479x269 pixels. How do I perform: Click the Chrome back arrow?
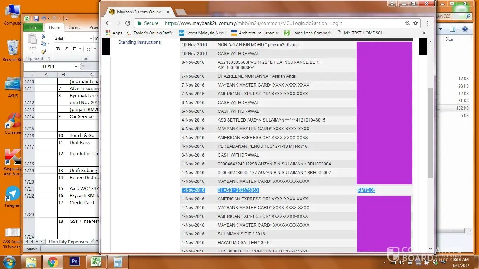point(108,23)
